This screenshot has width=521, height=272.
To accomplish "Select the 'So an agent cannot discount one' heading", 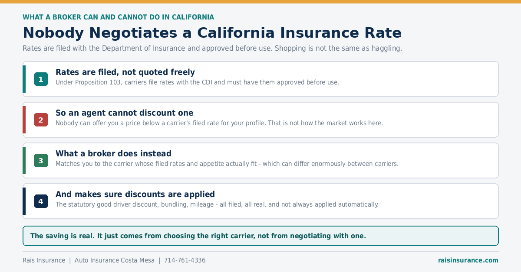I will point(124,113).
